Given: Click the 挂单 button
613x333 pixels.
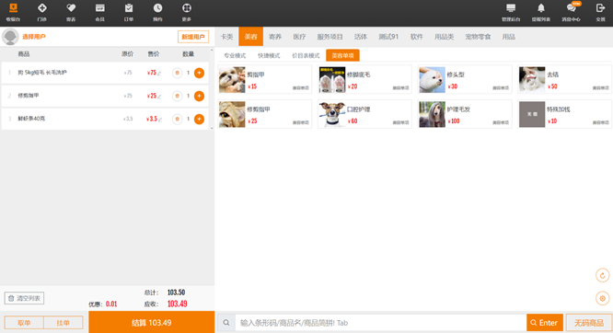Looking at the screenshot, I should 63,323.
